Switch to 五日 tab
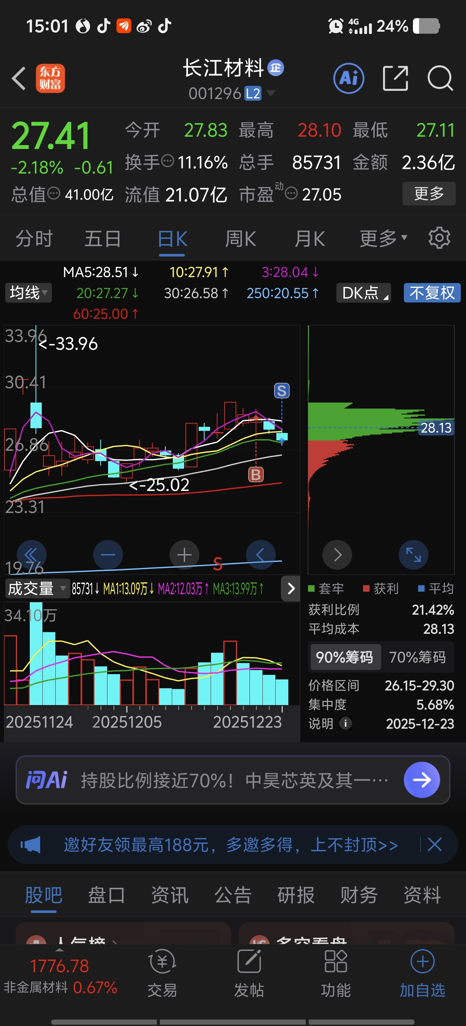Screen dimensions: 466x1026 click(102, 238)
